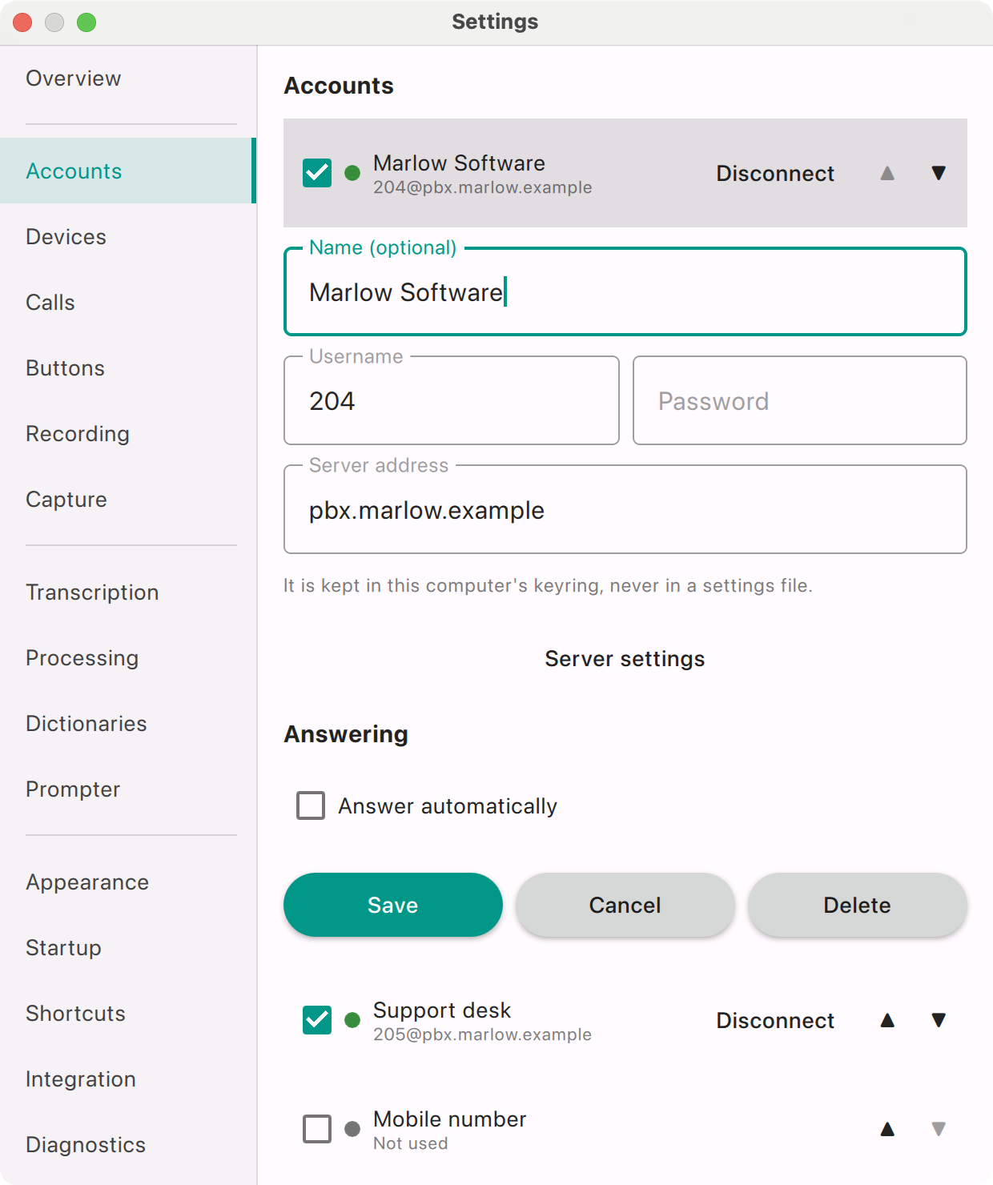Close the Settings window
Viewport: 993px width, 1185px height.
point(22,22)
